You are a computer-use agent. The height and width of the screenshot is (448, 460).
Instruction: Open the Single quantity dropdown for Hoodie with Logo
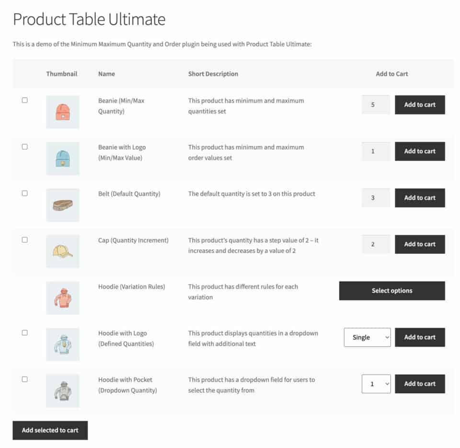(367, 337)
